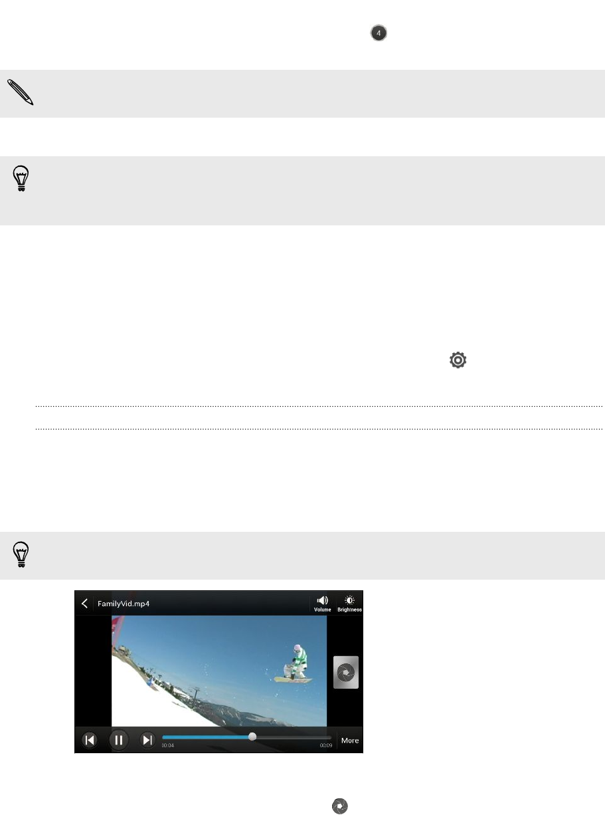Skip to the next video

148,740
